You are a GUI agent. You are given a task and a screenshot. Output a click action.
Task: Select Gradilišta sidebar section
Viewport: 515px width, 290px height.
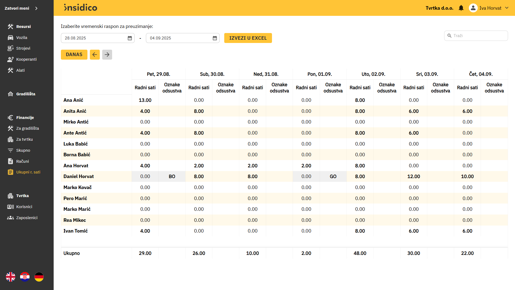26,94
